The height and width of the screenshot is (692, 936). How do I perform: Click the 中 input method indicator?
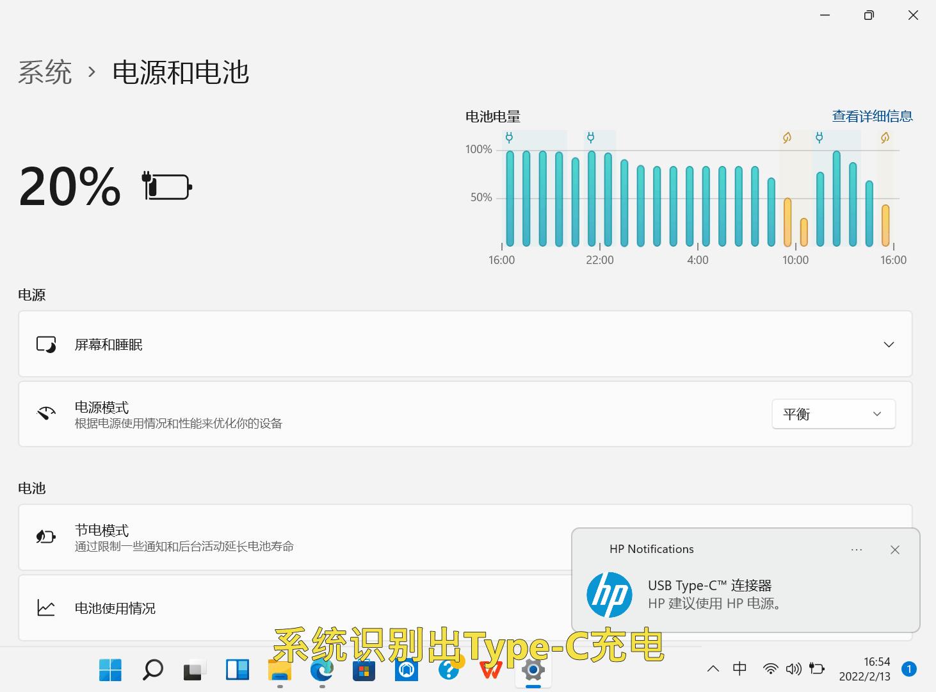click(739, 668)
